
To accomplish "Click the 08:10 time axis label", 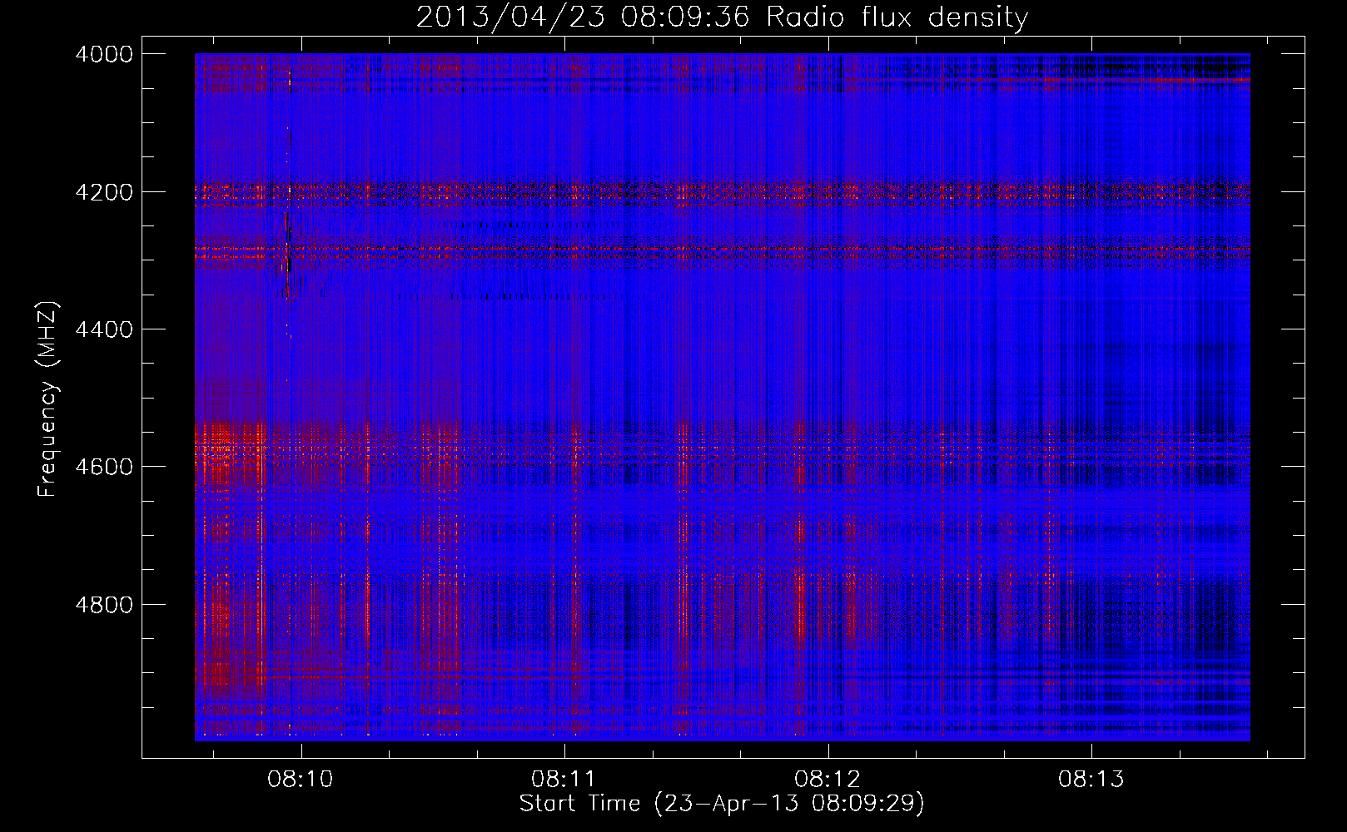I will 301,780.
